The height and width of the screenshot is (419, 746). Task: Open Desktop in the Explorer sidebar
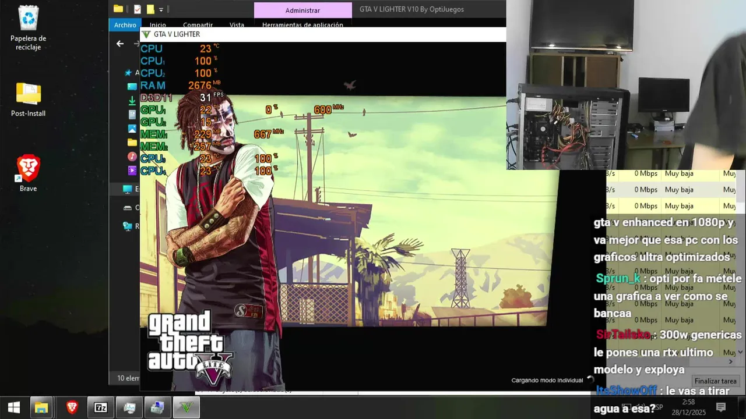click(x=132, y=87)
